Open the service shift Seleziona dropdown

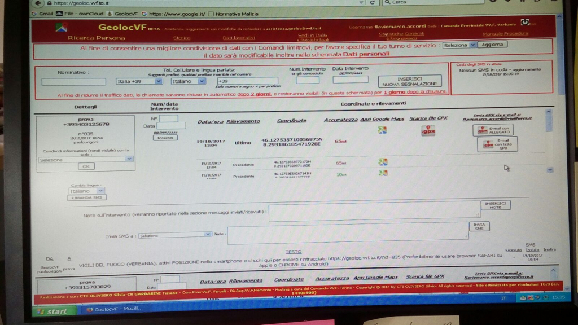coord(459,45)
